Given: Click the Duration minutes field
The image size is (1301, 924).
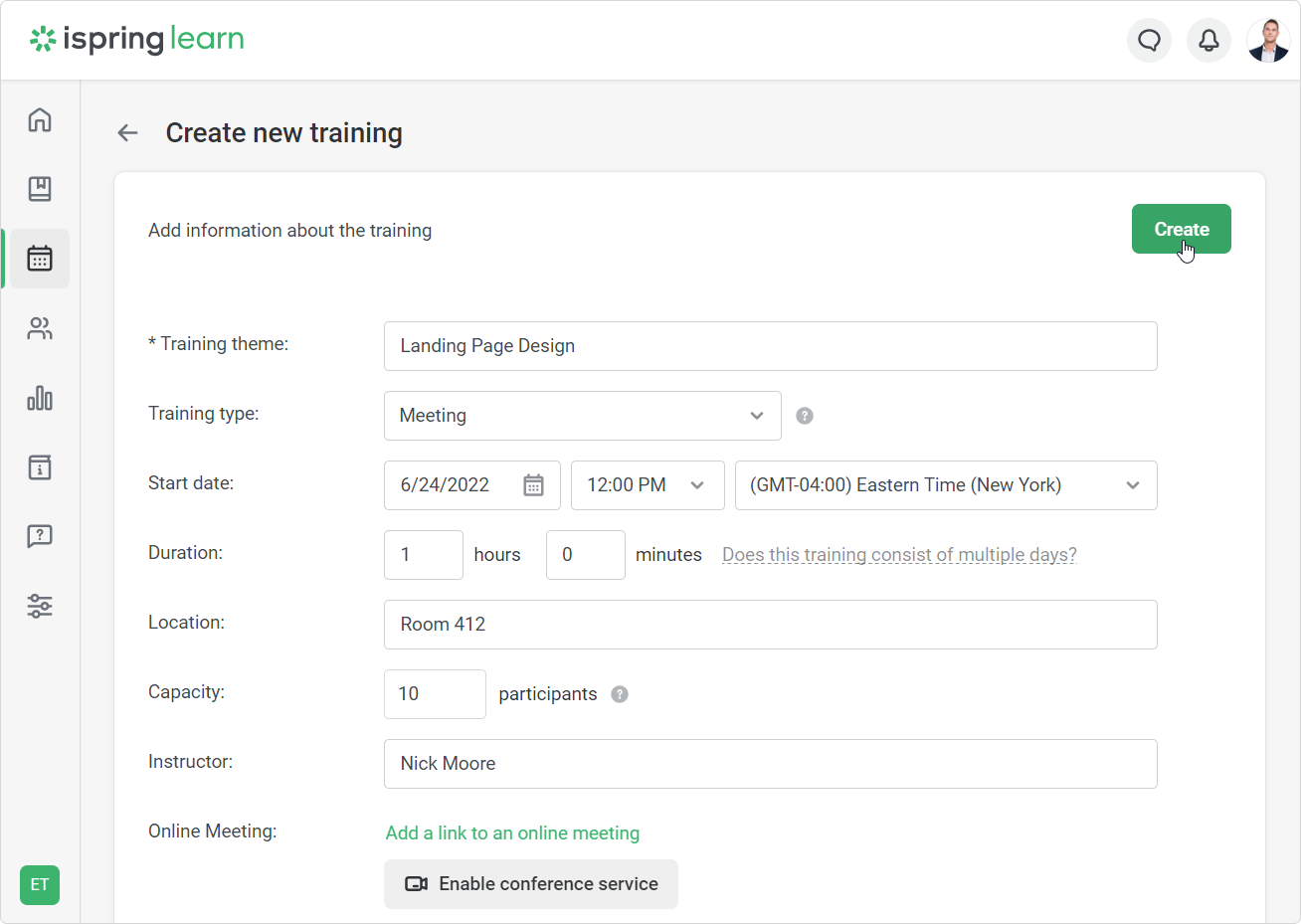Looking at the screenshot, I should (586, 555).
